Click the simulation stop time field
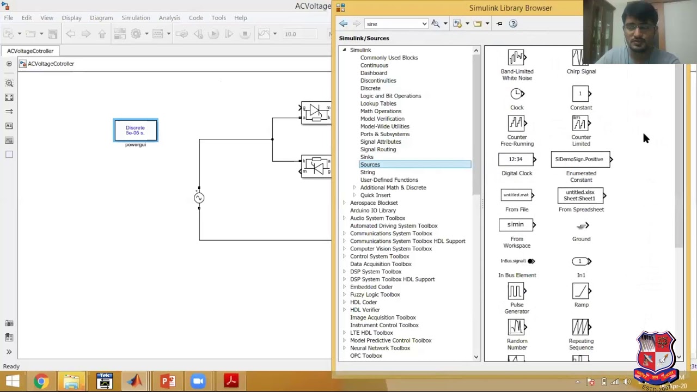The width and height of the screenshot is (697, 392). (x=299, y=34)
